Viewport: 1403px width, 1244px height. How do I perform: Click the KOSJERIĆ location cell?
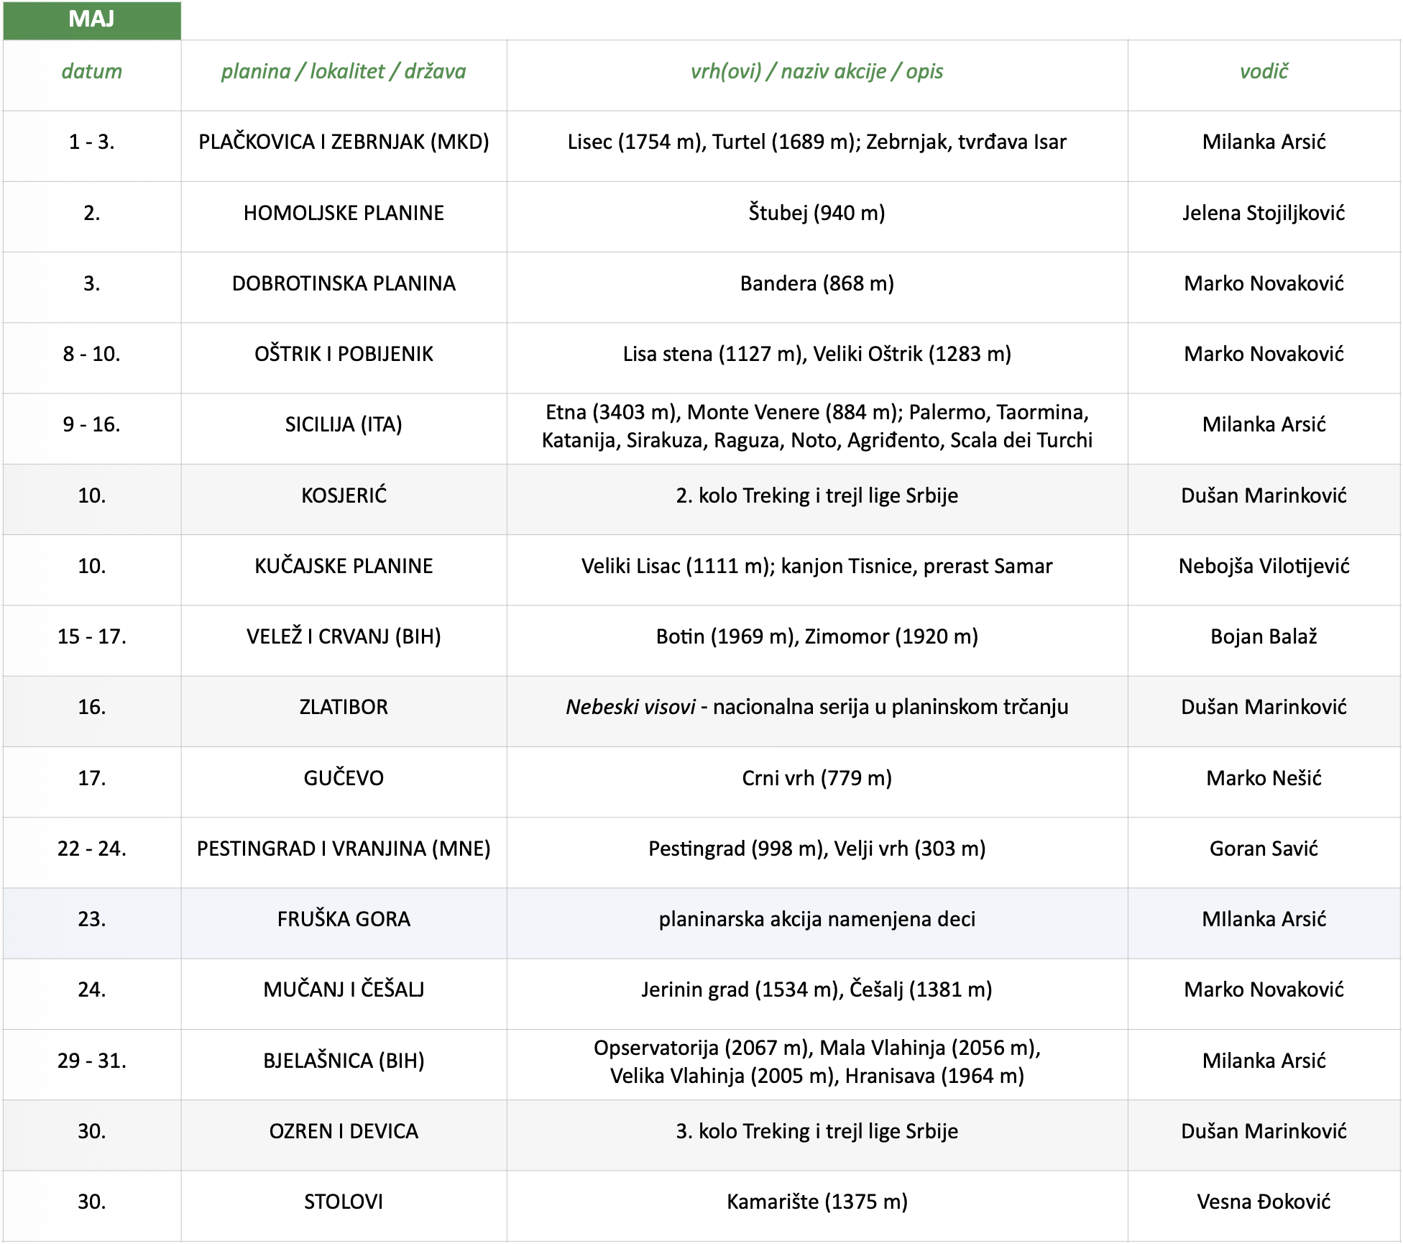coord(344,496)
